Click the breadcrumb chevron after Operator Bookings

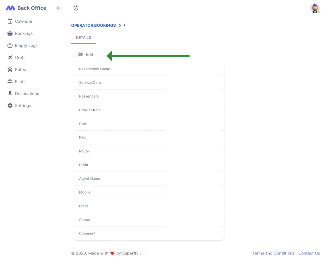tap(120, 26)
